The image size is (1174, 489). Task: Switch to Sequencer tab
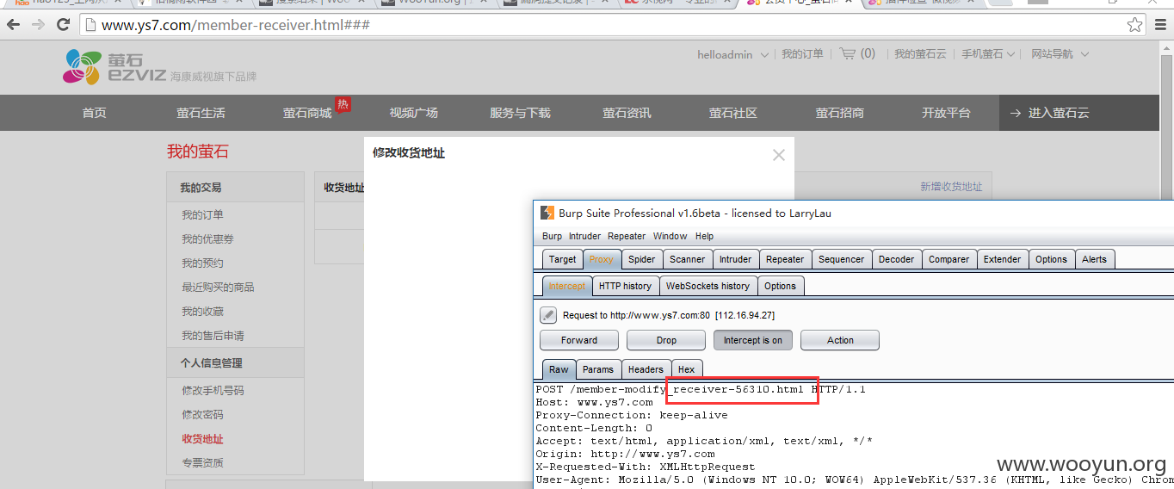click(x=841, y=259)
